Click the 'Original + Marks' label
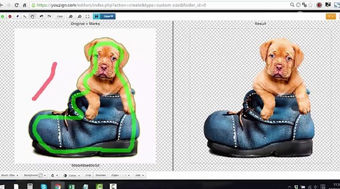 pos(85,24)
